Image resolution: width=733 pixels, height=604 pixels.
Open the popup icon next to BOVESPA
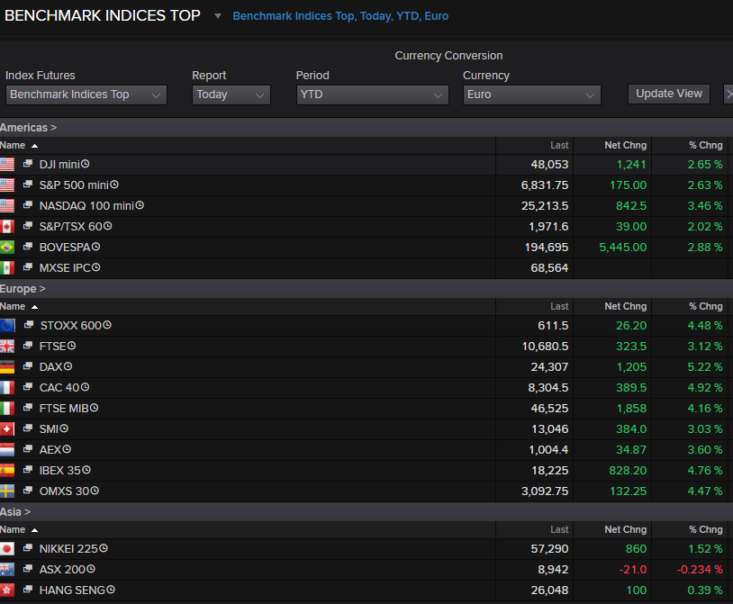28,246
